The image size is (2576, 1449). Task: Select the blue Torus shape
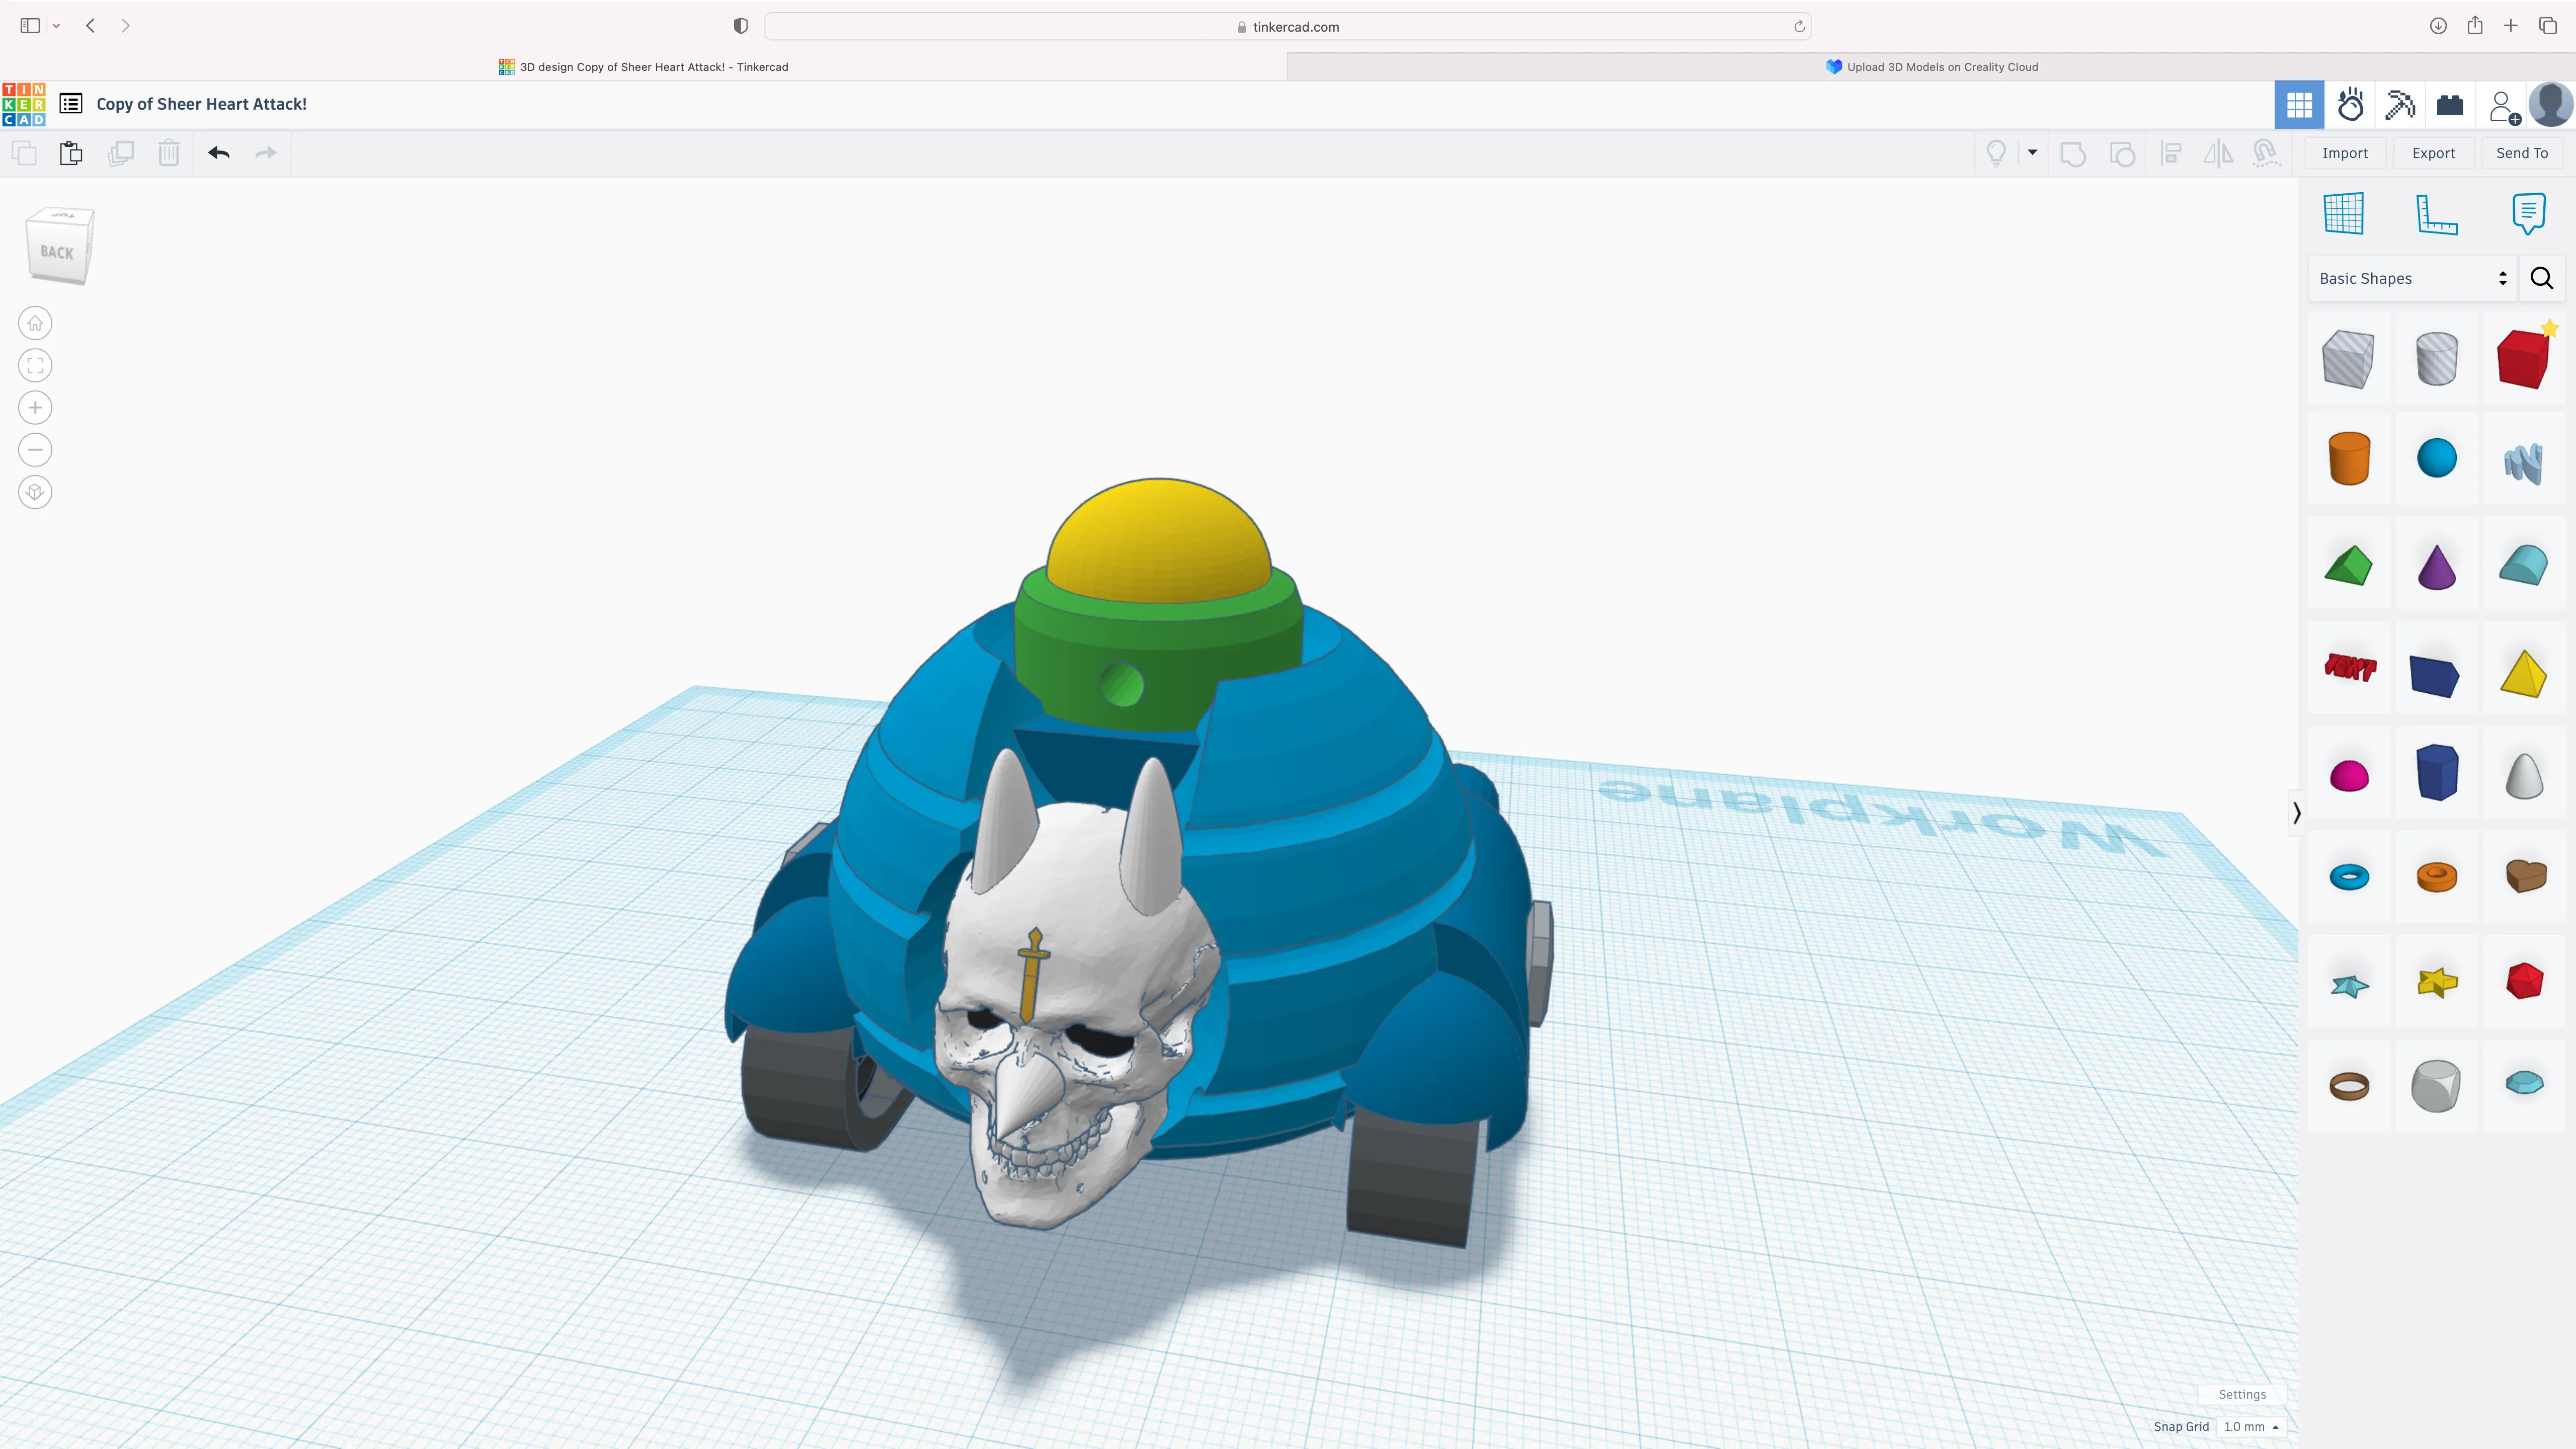click(x=2348, y=877)
